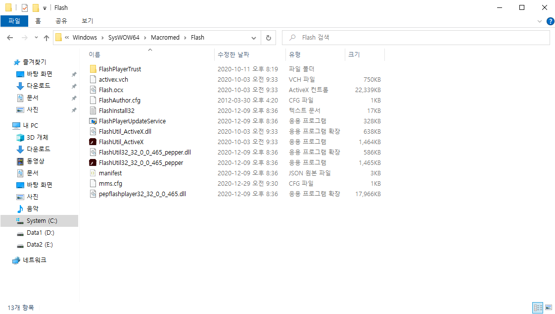Select the FlashUtil_ActiveX Flash application icon
Screen dimensions: 555x314
click(x=92, y=142)
